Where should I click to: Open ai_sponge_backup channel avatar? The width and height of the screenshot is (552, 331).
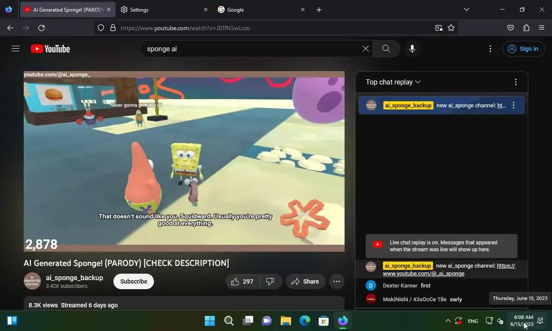[x=32, y=281]
